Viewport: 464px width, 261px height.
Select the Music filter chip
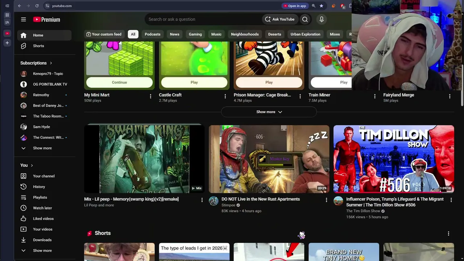216,34
